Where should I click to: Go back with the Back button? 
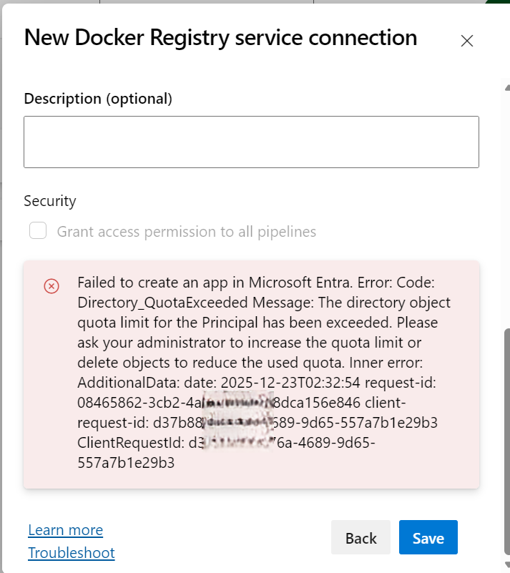[x=361, y=538]
